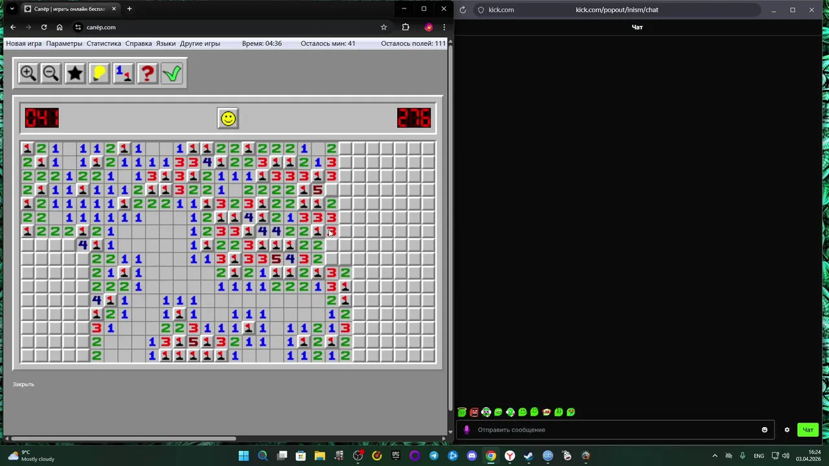The width and height of the screenshot is (829, 466).
Task: Reload the Kick chat popout window
Action: coord(462,10)
